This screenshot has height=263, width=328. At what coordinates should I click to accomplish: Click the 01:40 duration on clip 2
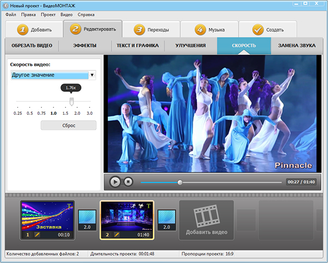point(143,235)
